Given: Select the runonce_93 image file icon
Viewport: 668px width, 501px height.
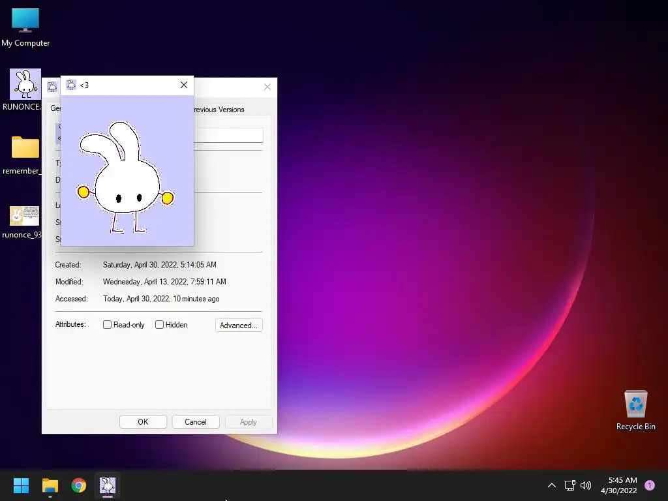Looking at the screenshot, I should (x=23, y=222).
